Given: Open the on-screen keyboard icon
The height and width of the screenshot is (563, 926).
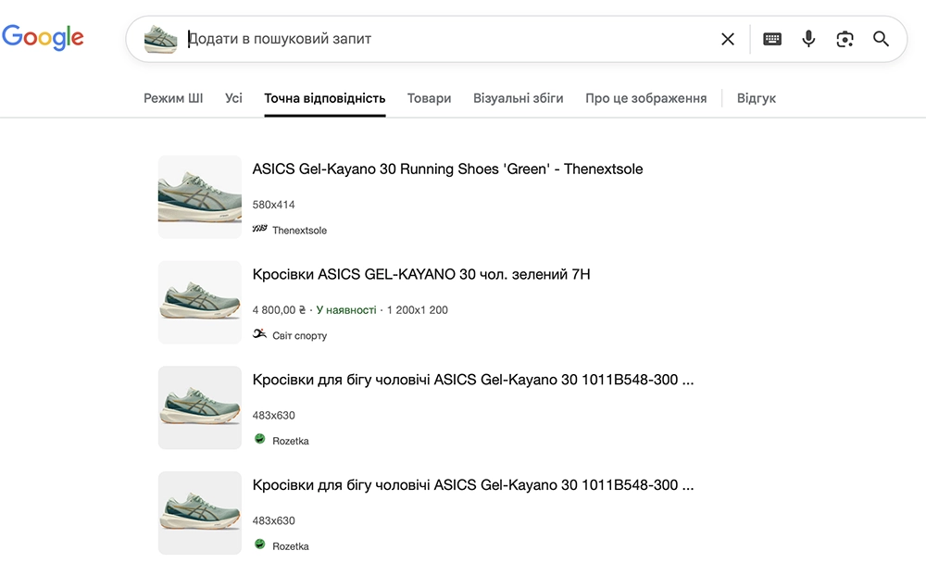Looking at the screenshot, I should pyautogui.click(x=772, y=39).
